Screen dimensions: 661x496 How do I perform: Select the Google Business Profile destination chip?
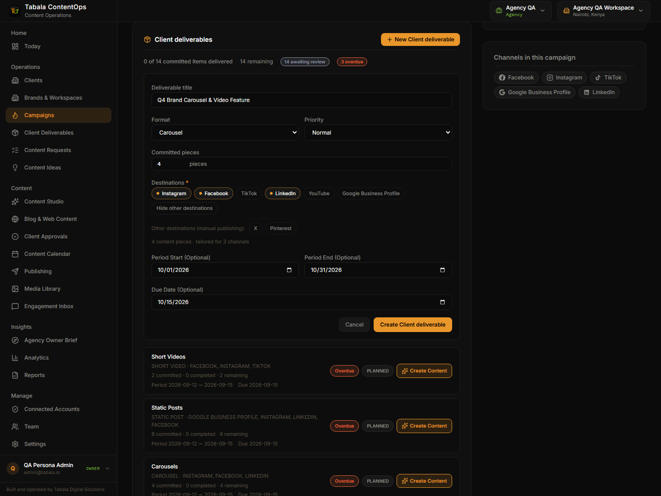pyautogui.click(x=371, y=193)
